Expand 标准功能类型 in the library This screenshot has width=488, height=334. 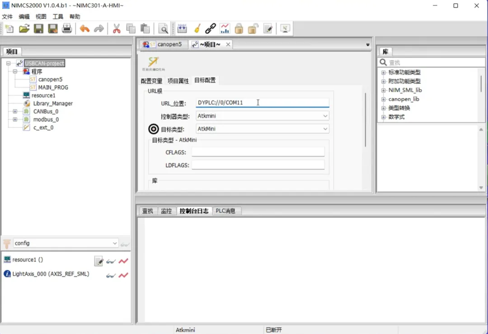point(384,72)
